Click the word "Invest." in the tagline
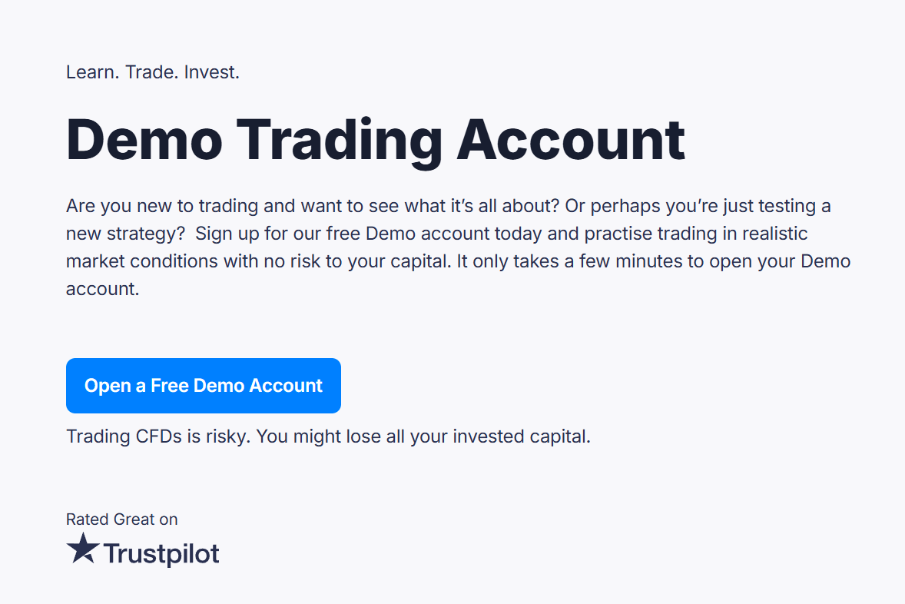905x604 pixels. 212,73
